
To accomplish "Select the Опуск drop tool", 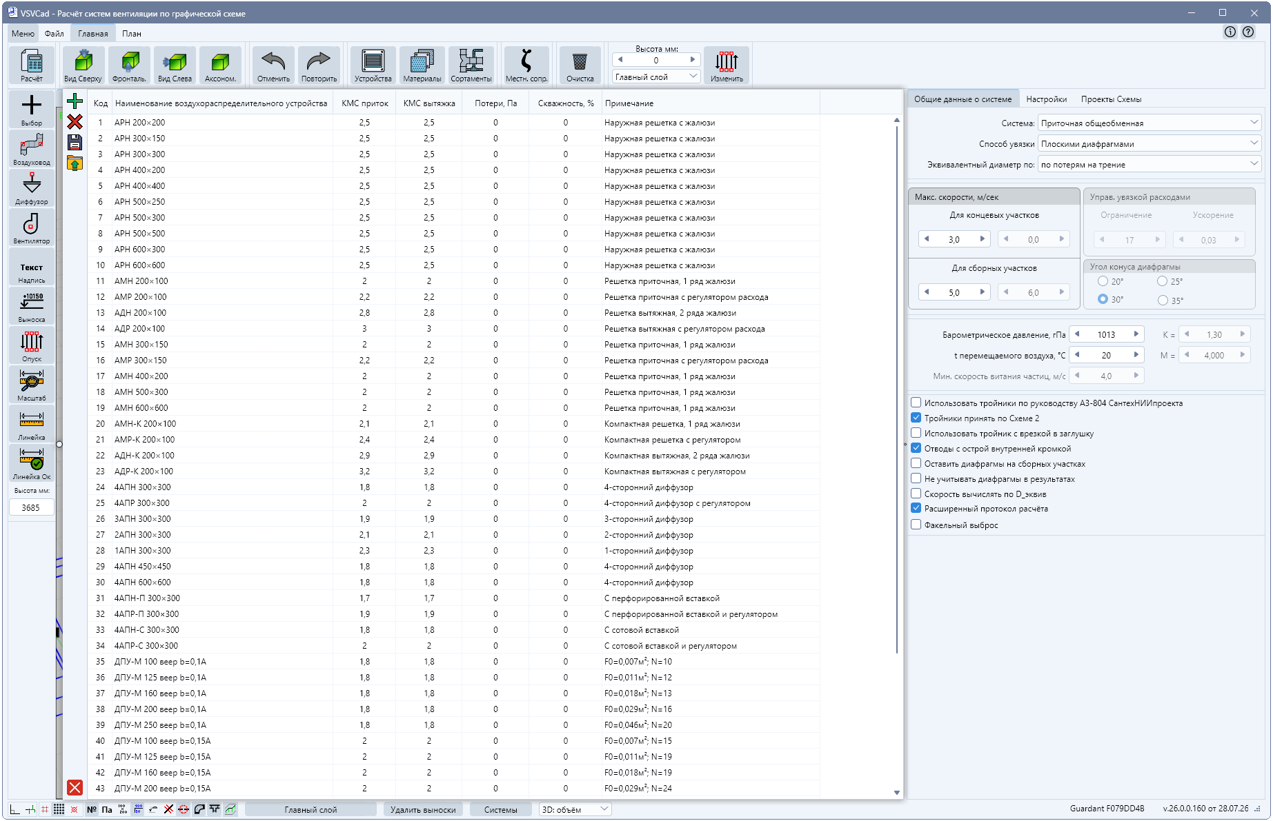I will coord(32,345).
